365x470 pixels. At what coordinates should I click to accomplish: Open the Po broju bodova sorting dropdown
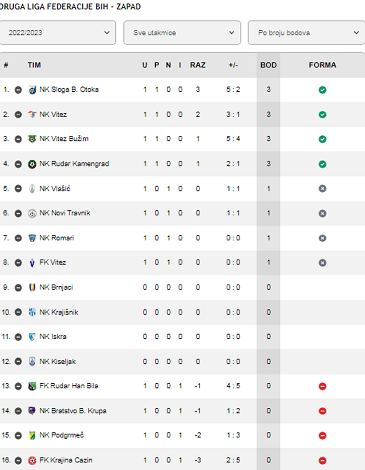click(x=306, y=32)
